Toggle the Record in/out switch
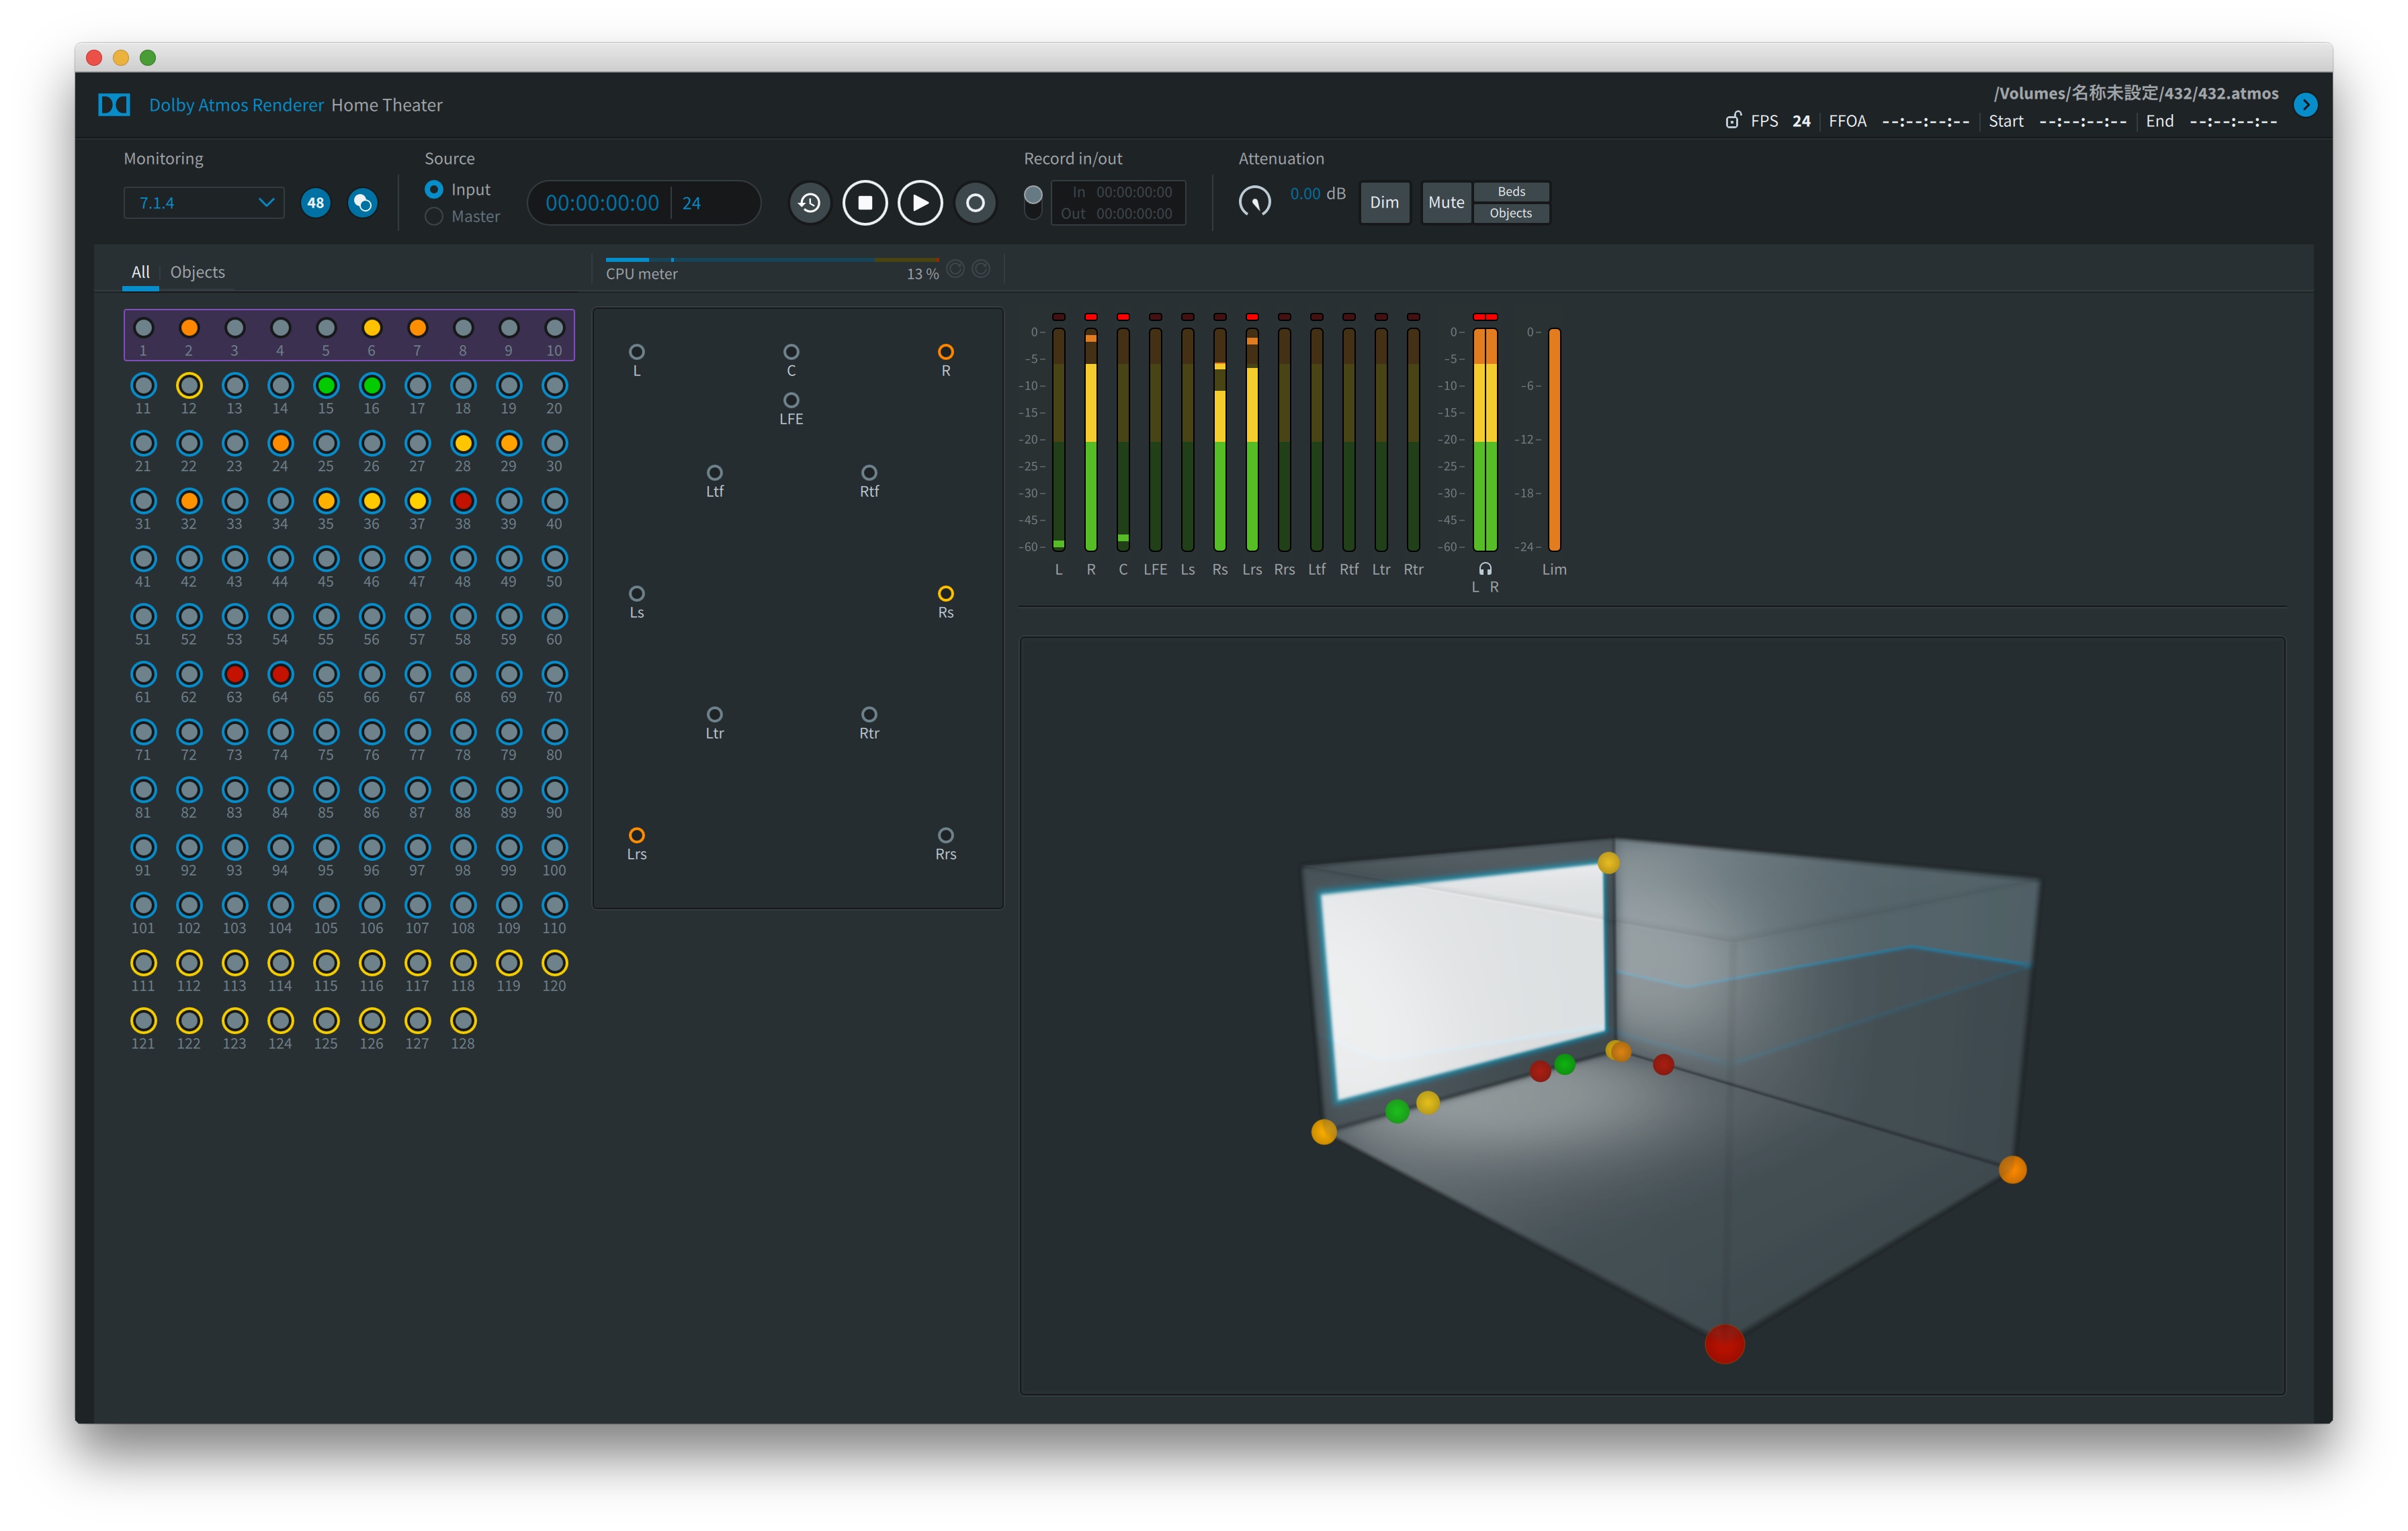The height and width of the screenshot is (1531, 2408). (x=1034, y=202)
